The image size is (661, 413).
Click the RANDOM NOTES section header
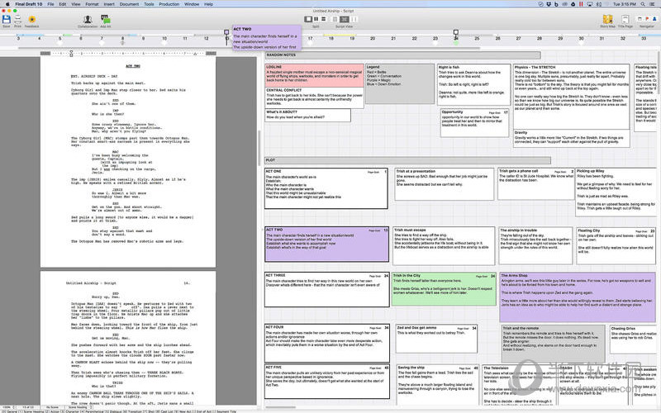tap(402, 55)
